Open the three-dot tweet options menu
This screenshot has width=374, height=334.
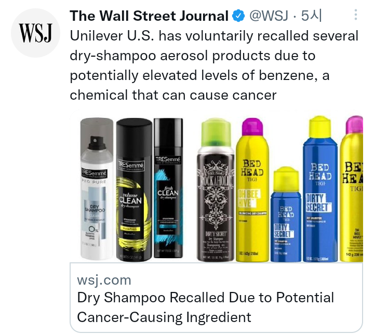pos(355,15)
